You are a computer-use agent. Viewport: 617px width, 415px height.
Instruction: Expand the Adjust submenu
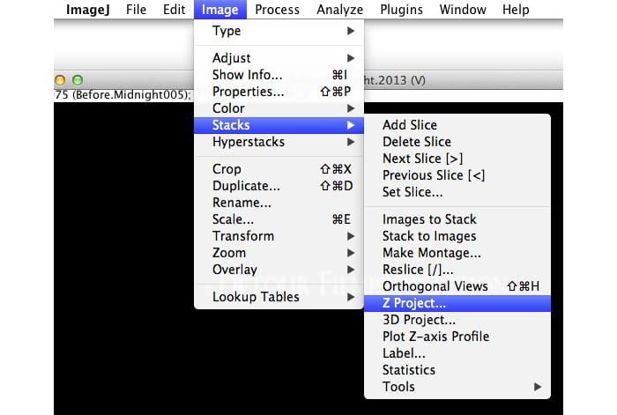[279, 58]
